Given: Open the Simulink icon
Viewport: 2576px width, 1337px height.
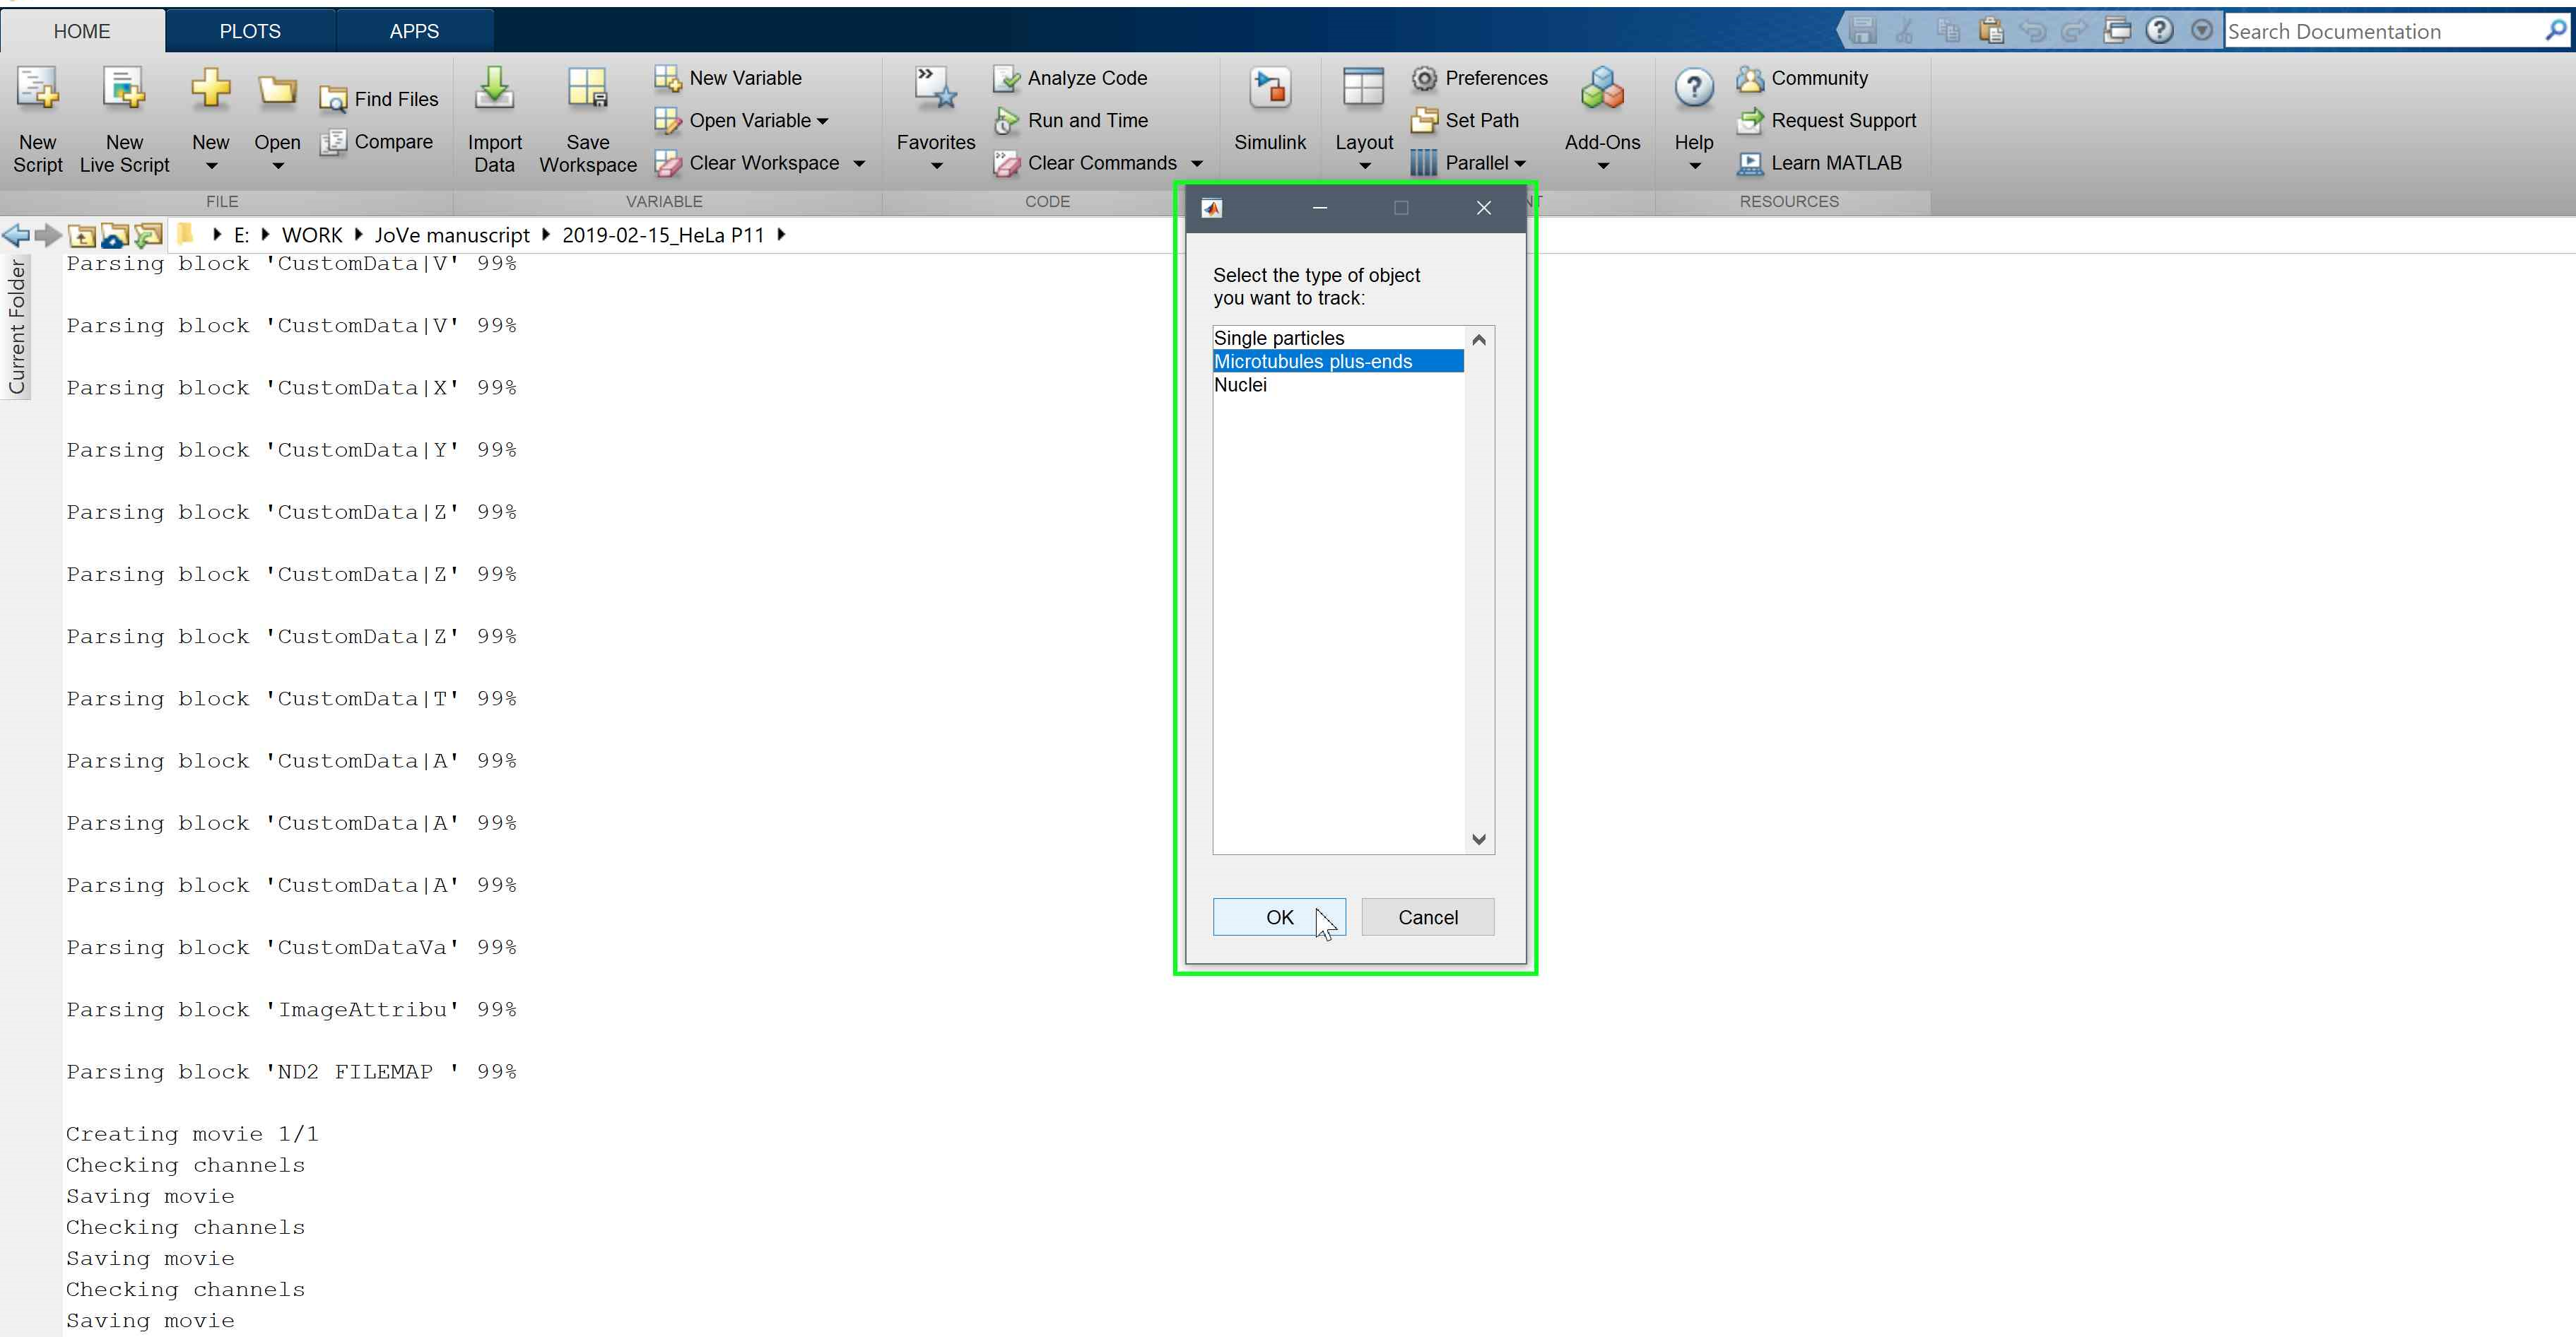Looking at the screenshot, I should pos(1269,90).
